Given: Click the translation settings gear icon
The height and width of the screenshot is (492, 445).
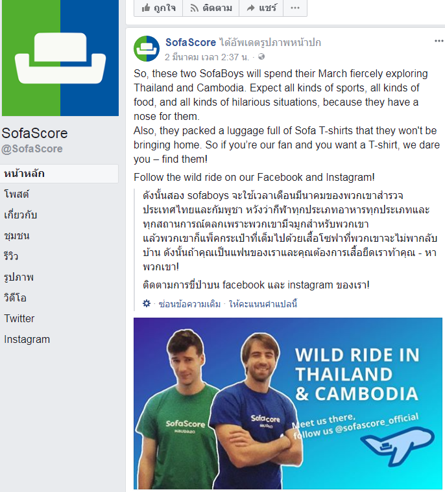Looking at the screenshot, I should (x=147, y=304).
